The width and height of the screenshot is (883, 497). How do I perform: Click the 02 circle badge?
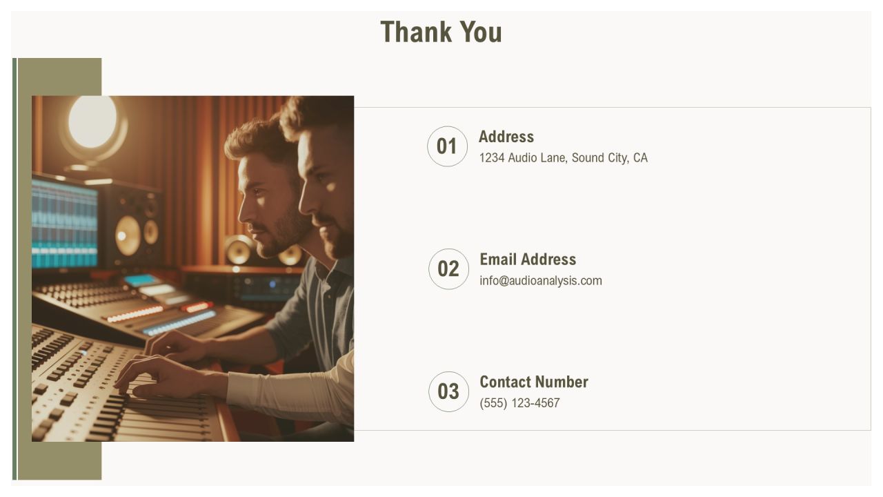(449, 269)
